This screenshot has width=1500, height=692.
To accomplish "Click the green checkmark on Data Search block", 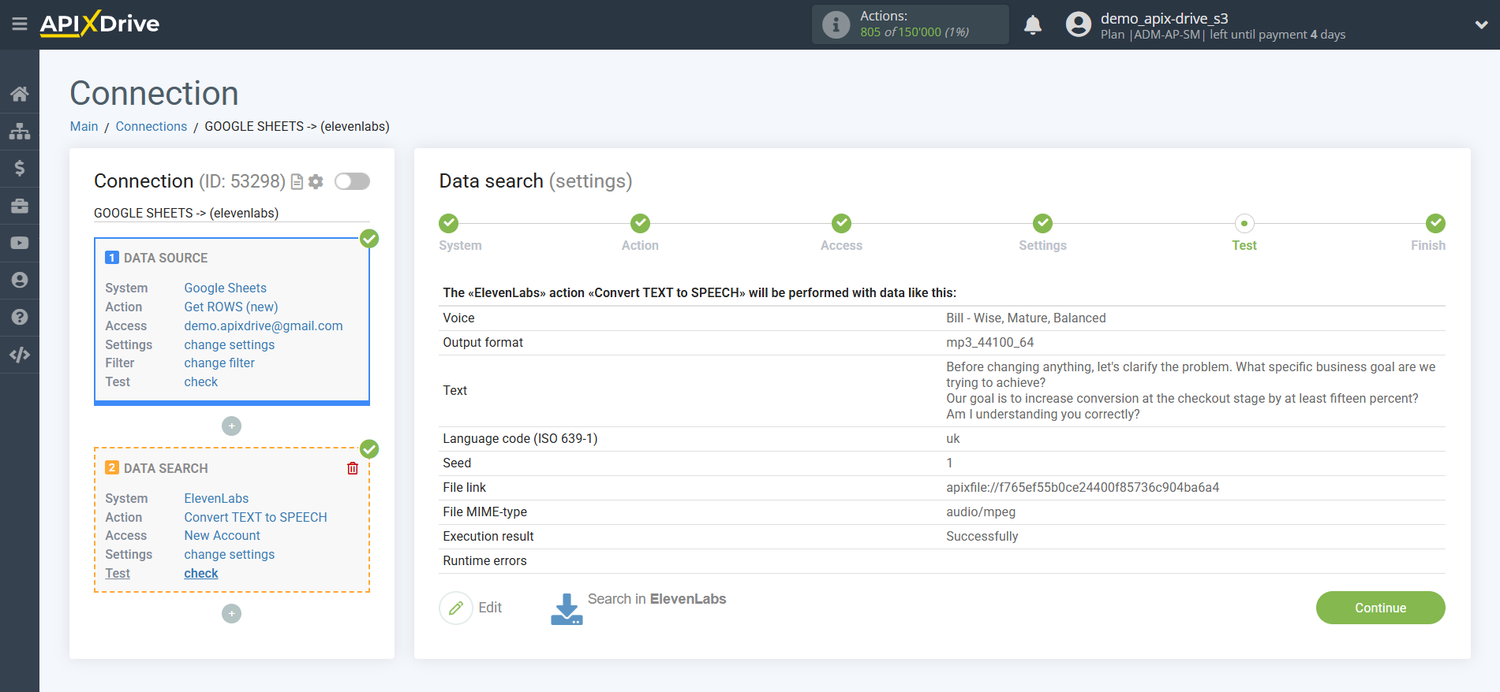I will coord(369,449).
